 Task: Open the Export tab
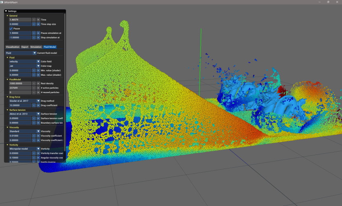tap(25, 47)
